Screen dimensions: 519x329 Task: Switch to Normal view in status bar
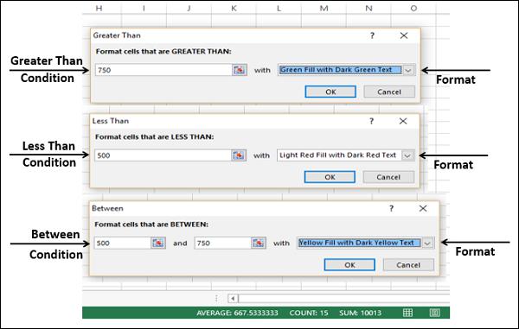[407, 313]
